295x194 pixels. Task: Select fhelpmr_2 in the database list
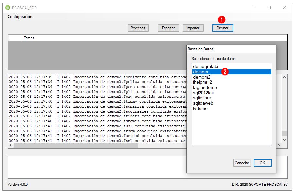pos(232,82)
